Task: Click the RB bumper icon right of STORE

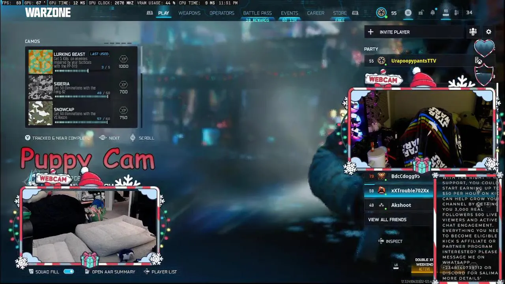Action: coord(355,13)
